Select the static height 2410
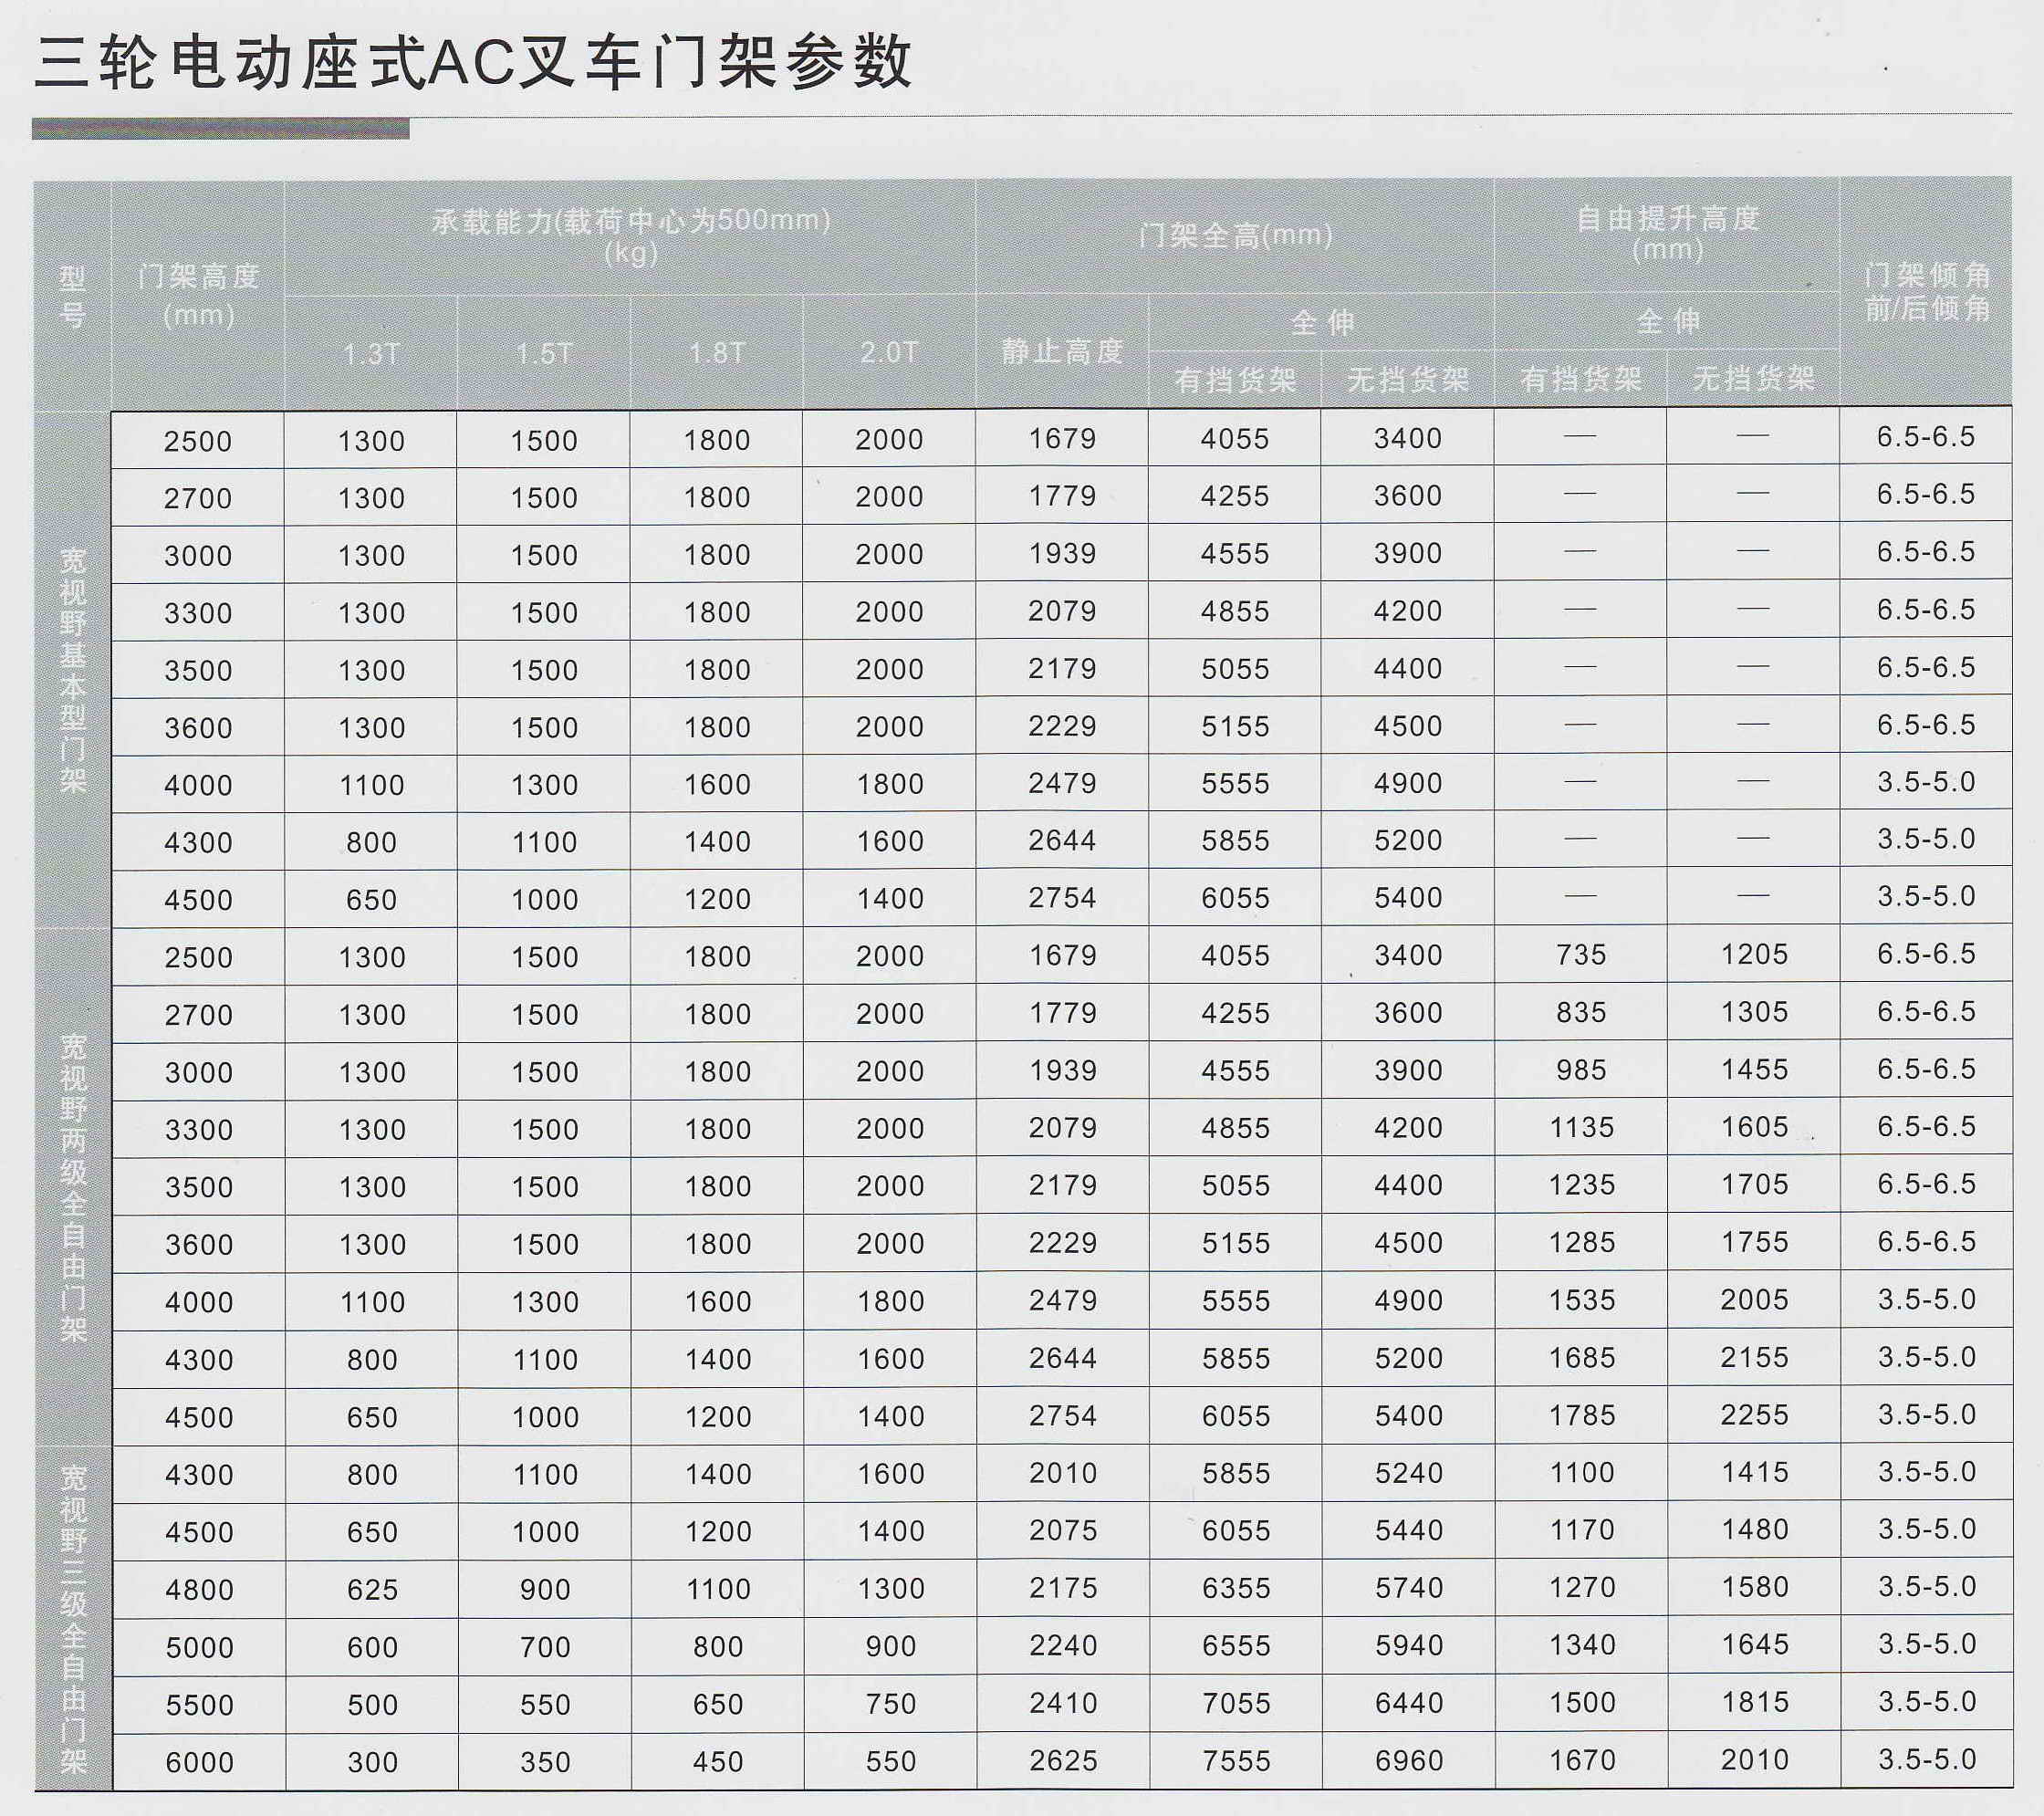Screen dimensions: 2044x1816 pyautogui.click(x=1063, y=1703)
